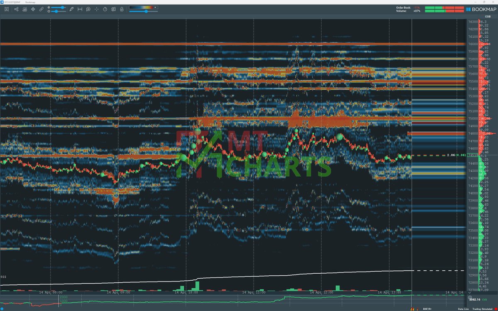Click the 76000 price level on the axis
The height and width of the screenshot is (311, 498).
tap(472, 44)
